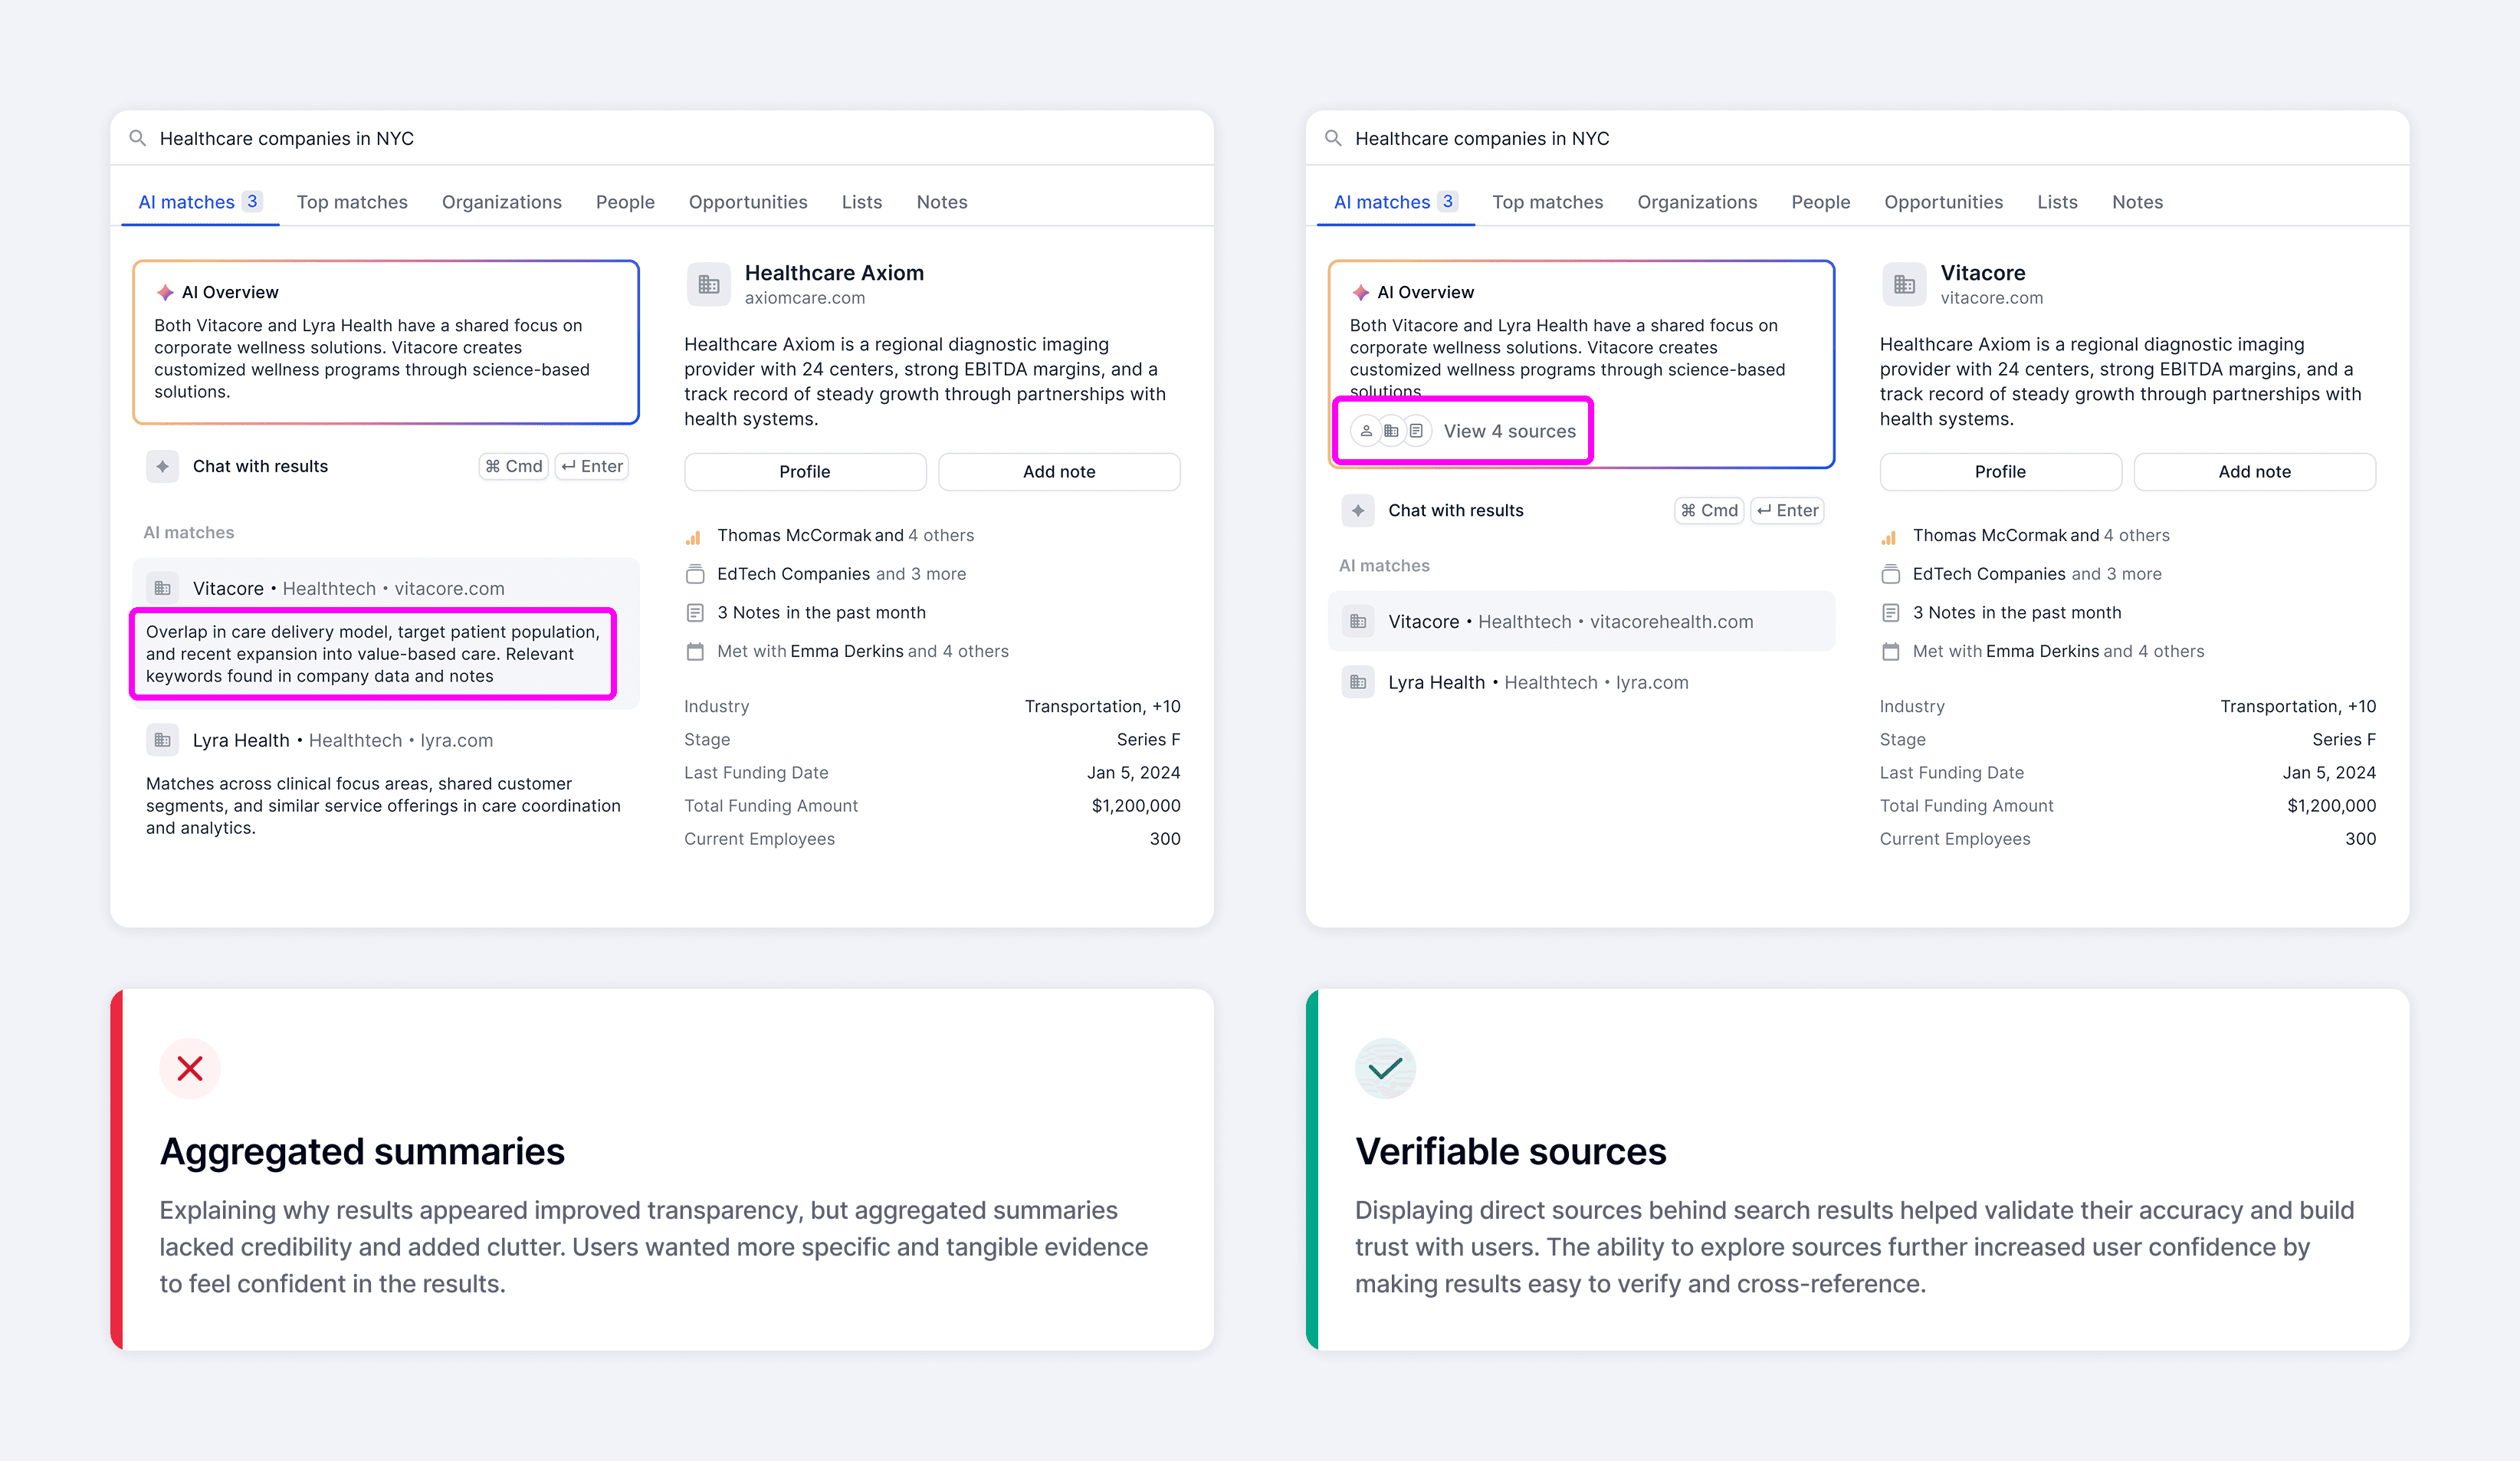Select the AI matches tab in the left mockup
Image resolution: width=2520 pixels, height=1461 pixels.
click(200, 202)
